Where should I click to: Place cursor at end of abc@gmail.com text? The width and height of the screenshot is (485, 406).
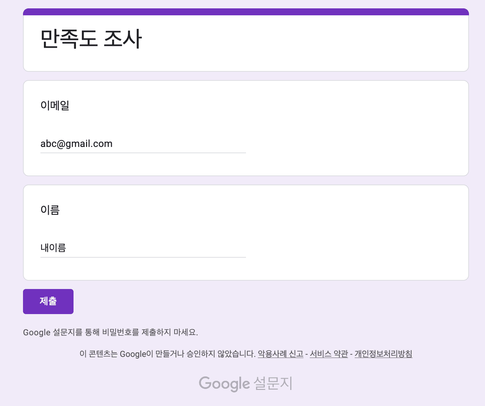point(113,144)
